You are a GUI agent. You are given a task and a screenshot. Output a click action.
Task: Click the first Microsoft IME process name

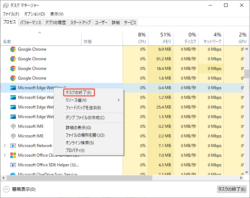[31, 126]
